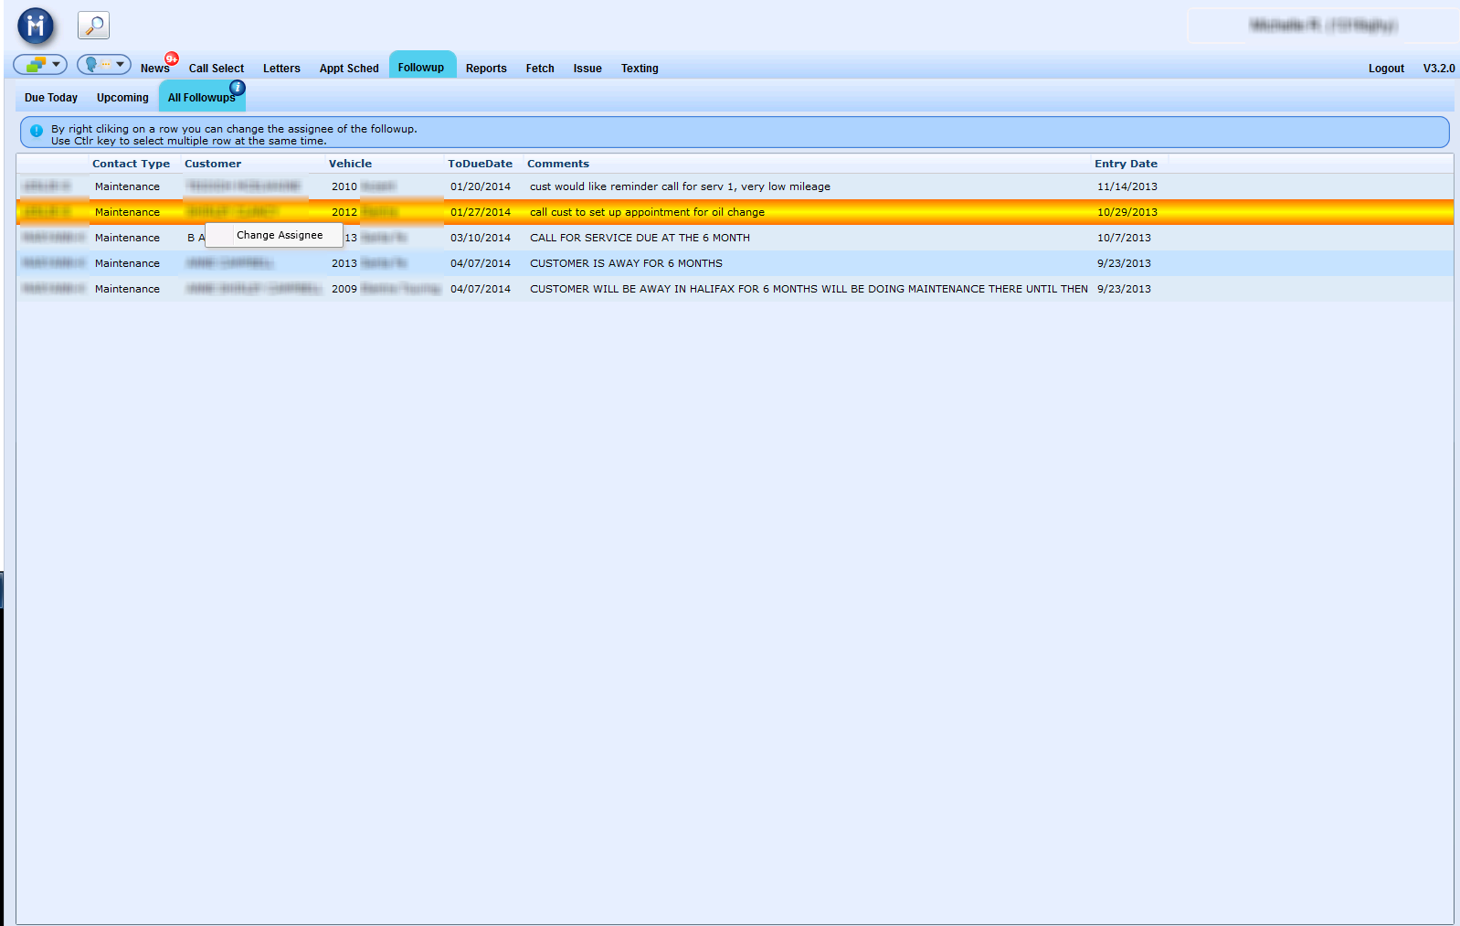Go to the Appt Sched tab
This screenshot has height=926, width=1460.
click(348, 69)
